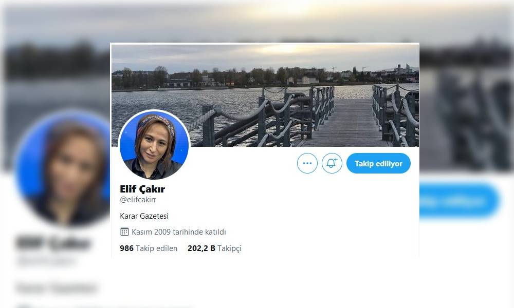Click the blurred pier railing right of card
This screenshot has height=308, width=514.
[x=466, y=124]
